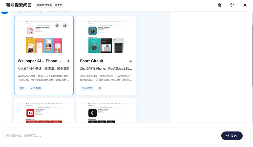Image resolution: width=253 pixels, height=147 pixels.
Task: Click the AI生成个性化壁纸 subtitle text
Action: tap(43, 69)
